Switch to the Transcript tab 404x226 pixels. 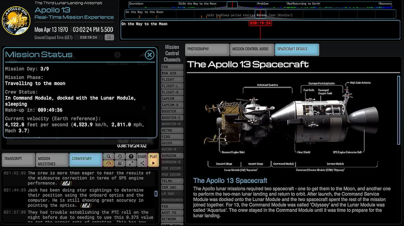tap(18, 159)
